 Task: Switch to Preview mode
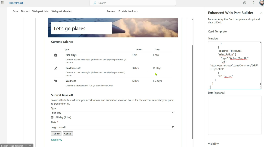click(111, 11)
